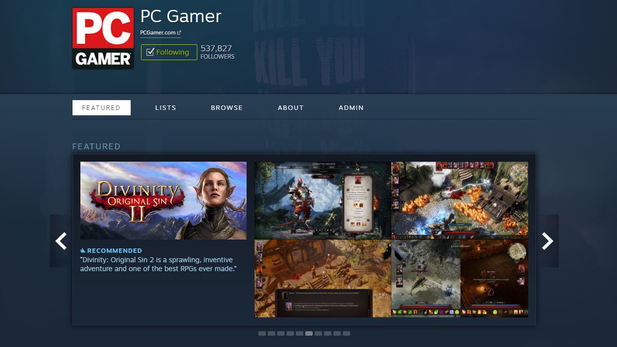Jump to the seventh carousel page dot

[318, 334]
